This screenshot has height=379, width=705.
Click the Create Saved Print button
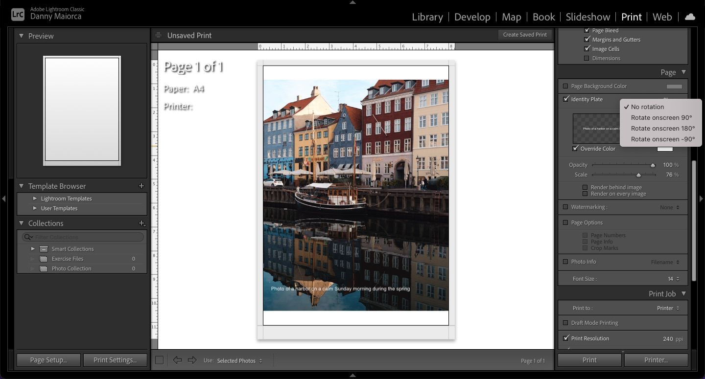pos(525,35)
